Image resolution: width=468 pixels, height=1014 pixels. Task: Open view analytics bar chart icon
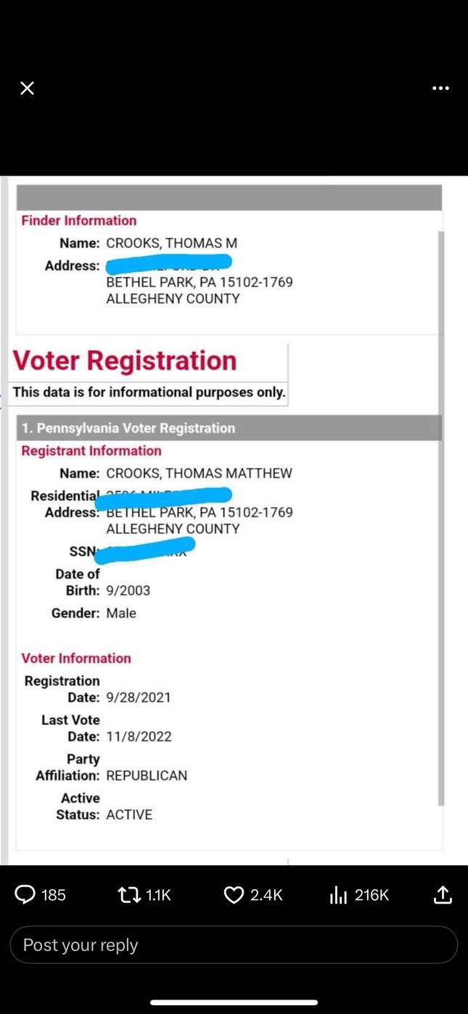338,896
